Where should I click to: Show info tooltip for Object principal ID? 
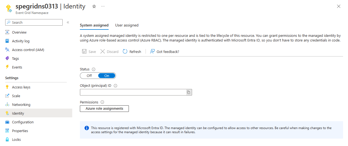coord(115,86)
